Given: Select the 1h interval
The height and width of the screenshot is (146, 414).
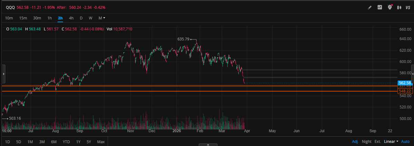Looking at the screenshot, I should (49, 18).
